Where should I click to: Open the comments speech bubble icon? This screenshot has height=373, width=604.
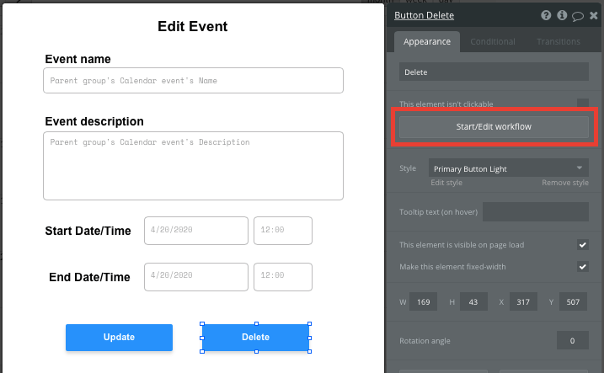577,16
